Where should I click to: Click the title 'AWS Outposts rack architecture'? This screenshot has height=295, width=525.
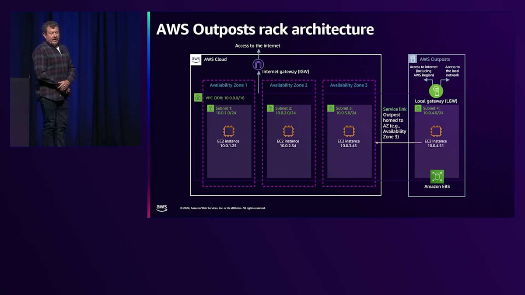point(265,29)
